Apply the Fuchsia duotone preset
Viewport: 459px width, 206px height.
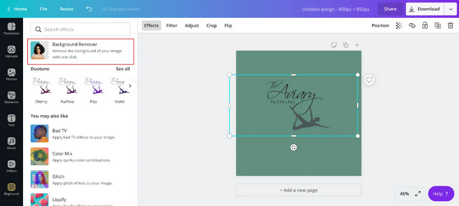pos(67,90)
